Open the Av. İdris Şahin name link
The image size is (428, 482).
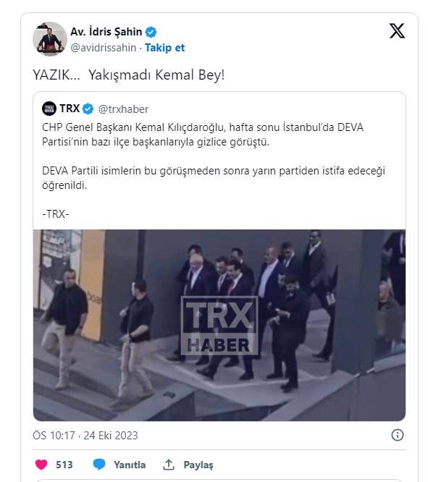point(106,32)
